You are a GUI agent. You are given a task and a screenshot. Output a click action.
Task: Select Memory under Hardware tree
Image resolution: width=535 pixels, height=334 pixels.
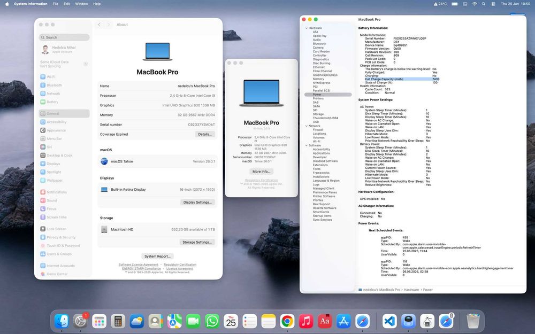point(318,79)
